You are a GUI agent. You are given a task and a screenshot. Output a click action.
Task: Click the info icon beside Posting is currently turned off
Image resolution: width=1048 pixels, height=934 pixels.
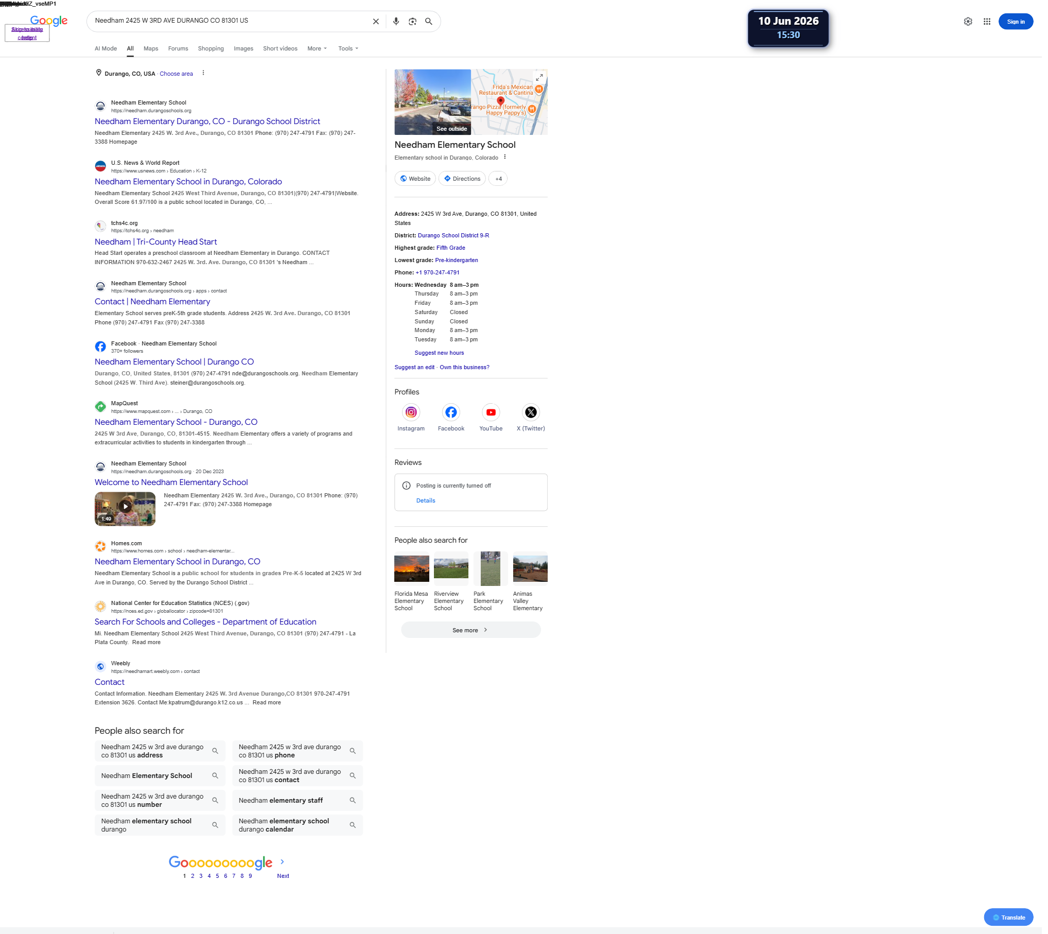(x=406, y=486)
